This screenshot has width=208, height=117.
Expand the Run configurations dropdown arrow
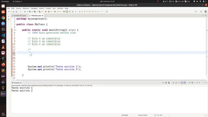tap(32, 12)
